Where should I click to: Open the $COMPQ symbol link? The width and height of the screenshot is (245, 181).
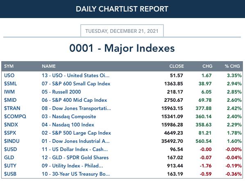[15, 117]
